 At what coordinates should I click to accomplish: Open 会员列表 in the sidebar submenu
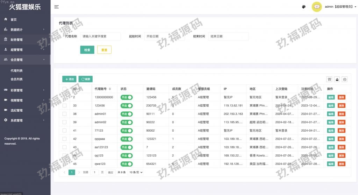tap(17, 79)
